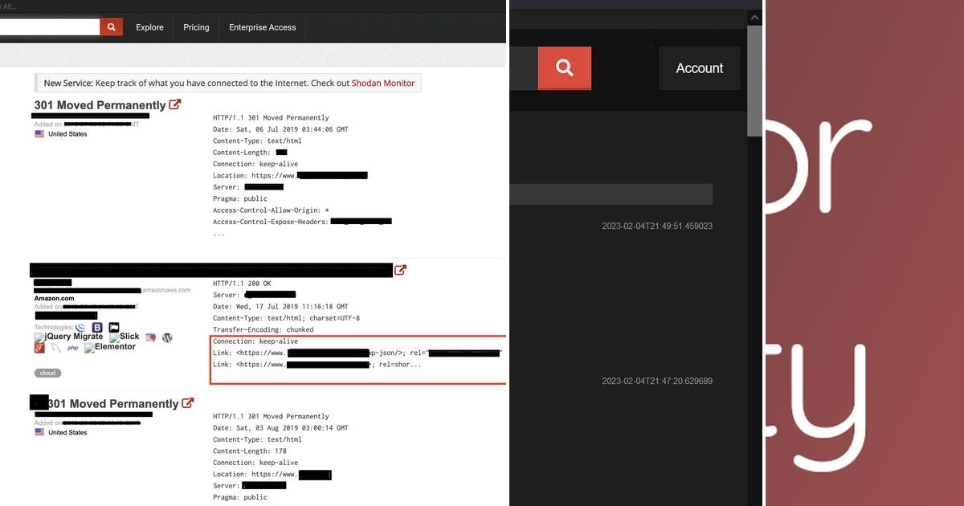This screenshot has width=964, height=506.
Task: Select the Pricing menu item
Action: pyautogui.click(x=195, y=27)
